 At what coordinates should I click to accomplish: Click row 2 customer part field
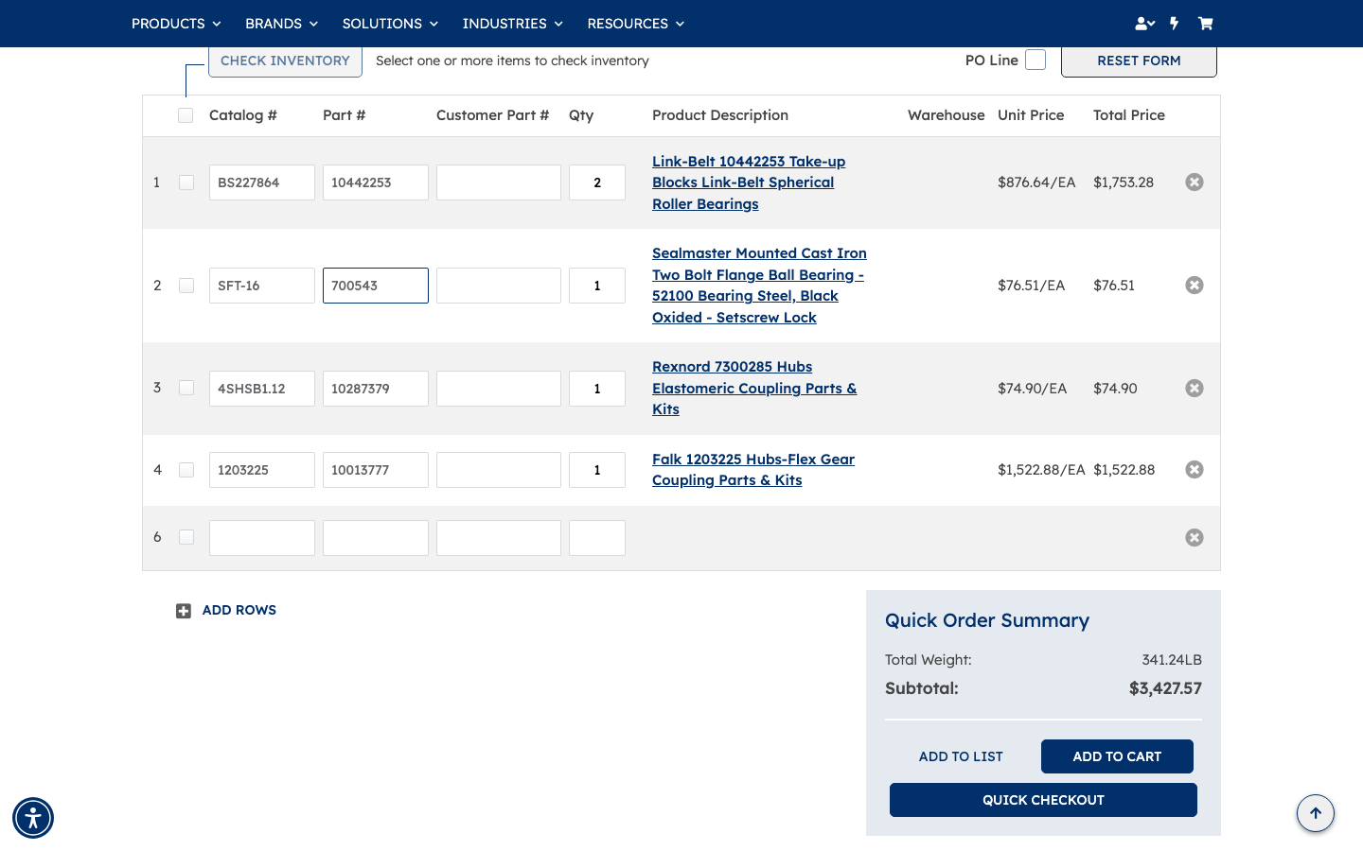(499, 286)
